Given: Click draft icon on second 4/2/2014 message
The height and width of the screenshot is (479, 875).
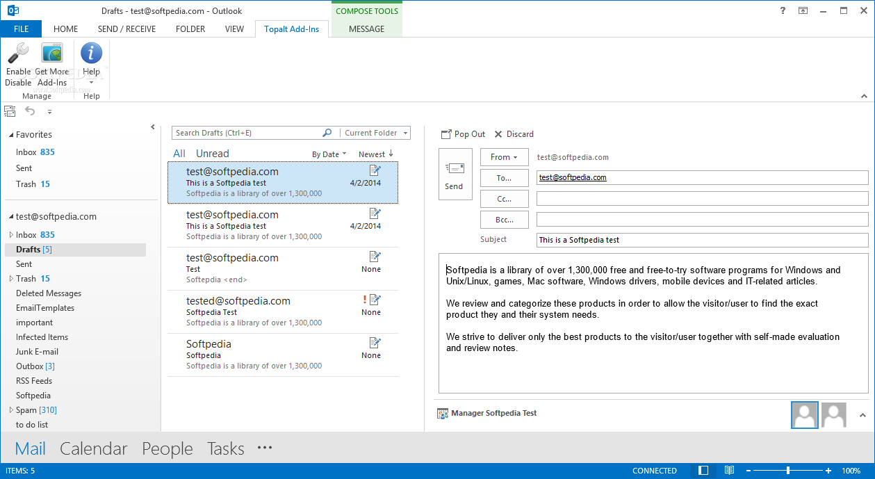Looking at the screenshot, I should (375, 213).
